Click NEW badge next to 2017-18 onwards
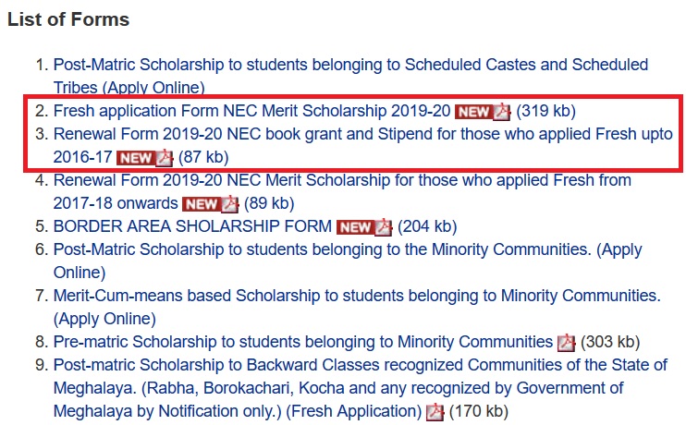The height and width of the screenshot is (425, 686). tap(201, 203)
